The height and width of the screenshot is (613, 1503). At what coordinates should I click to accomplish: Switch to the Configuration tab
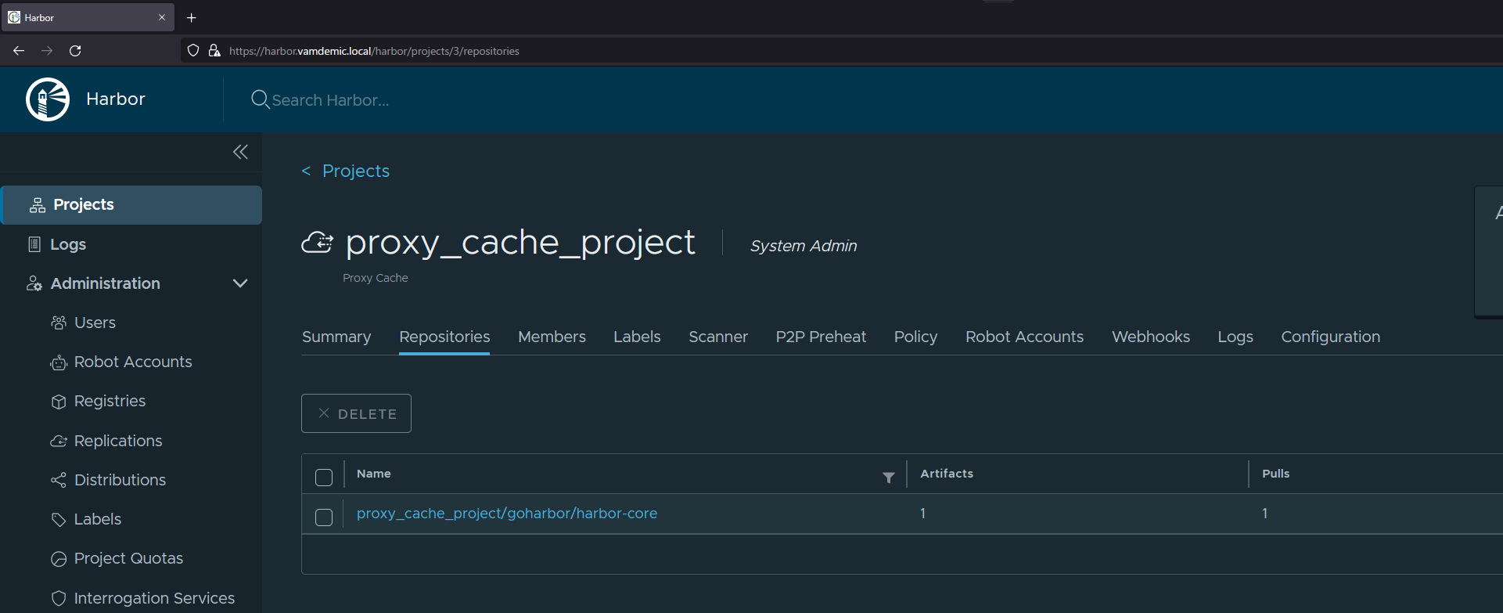1330,337
